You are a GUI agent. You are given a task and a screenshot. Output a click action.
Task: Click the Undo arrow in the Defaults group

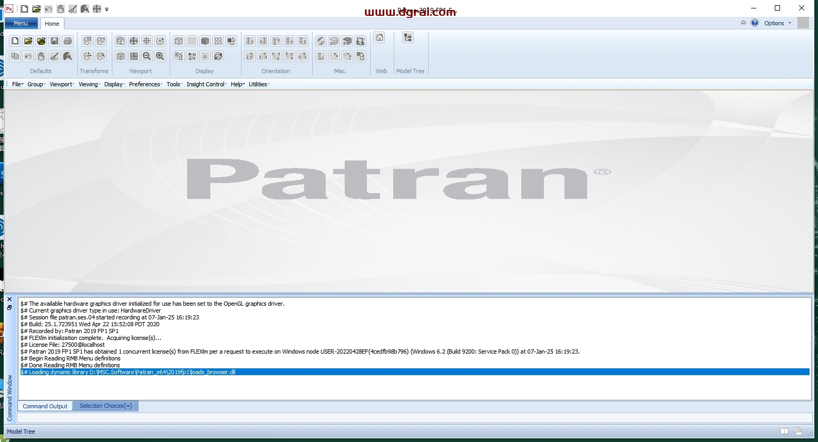click(x=28, y=56)
